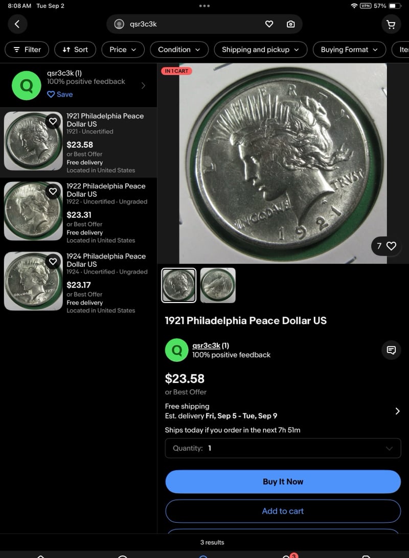Open the Filter options icon button
The image size is (409, 558).
pos(27,50)
